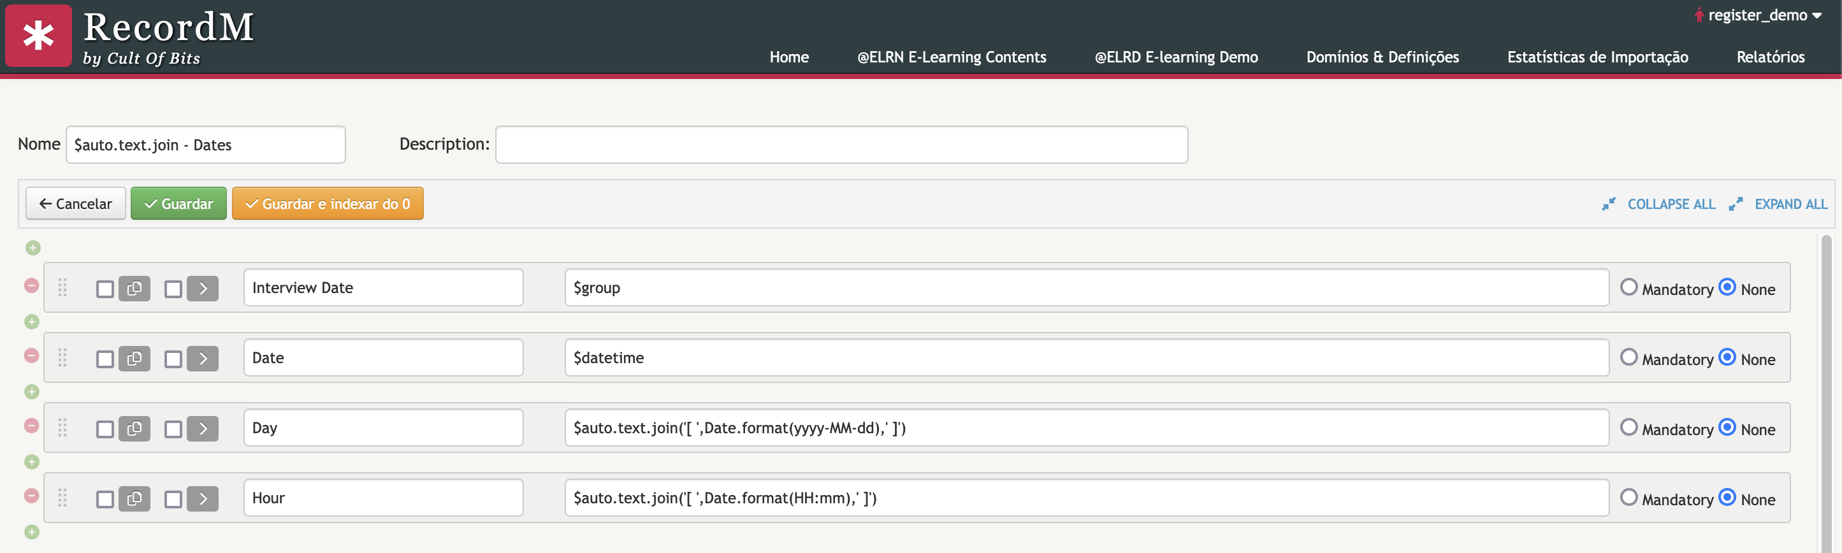Viewport: 1842px width, 553px height.
Task: Click the Date name field
Action: point(383,357)
